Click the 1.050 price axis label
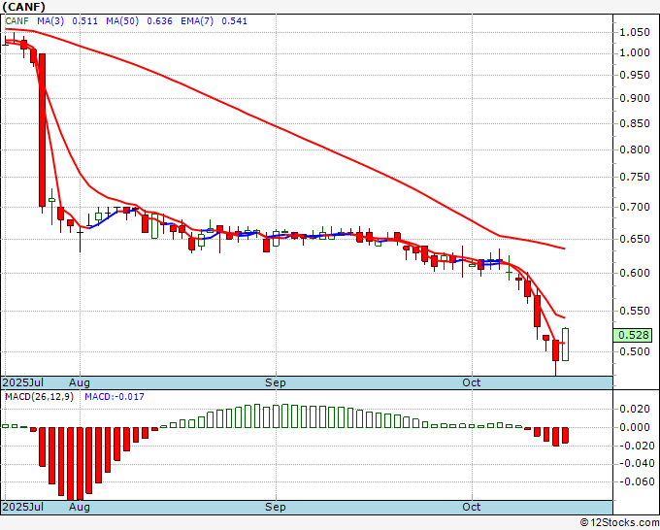The image size is (660, 530). click(x=635, y=32)
